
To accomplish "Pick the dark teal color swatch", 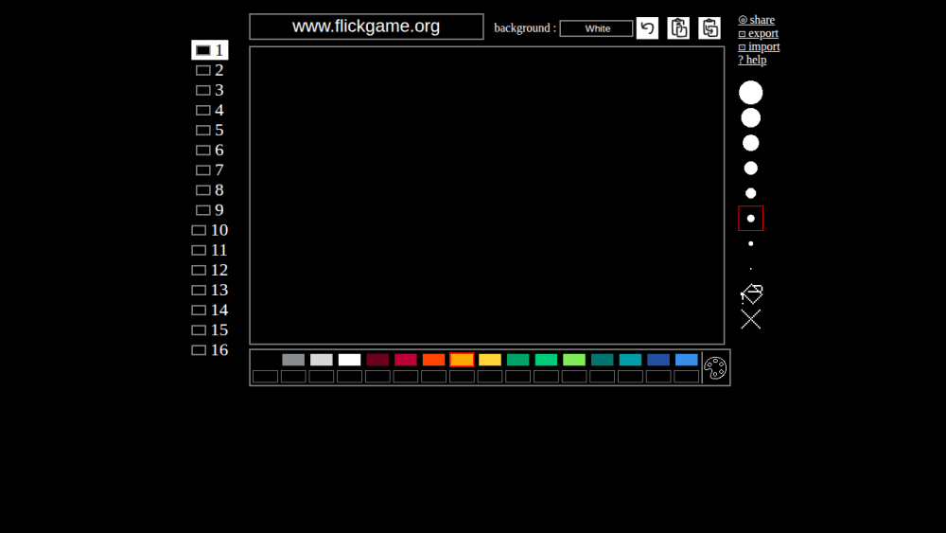I will pyautogui.click(x=602, y=360).
